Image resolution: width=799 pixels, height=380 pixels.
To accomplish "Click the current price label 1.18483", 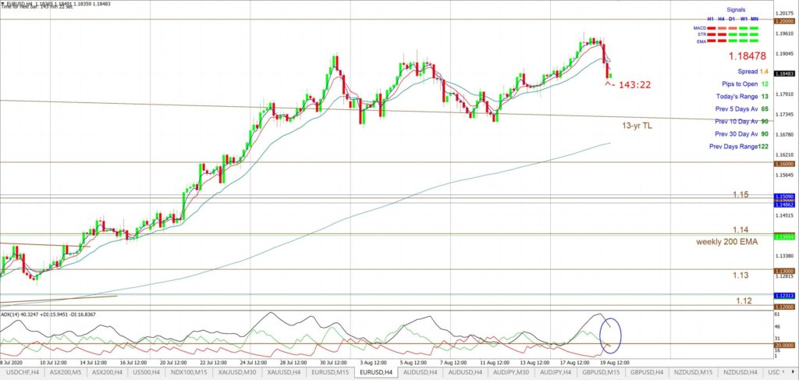I will pyautogui.click(x=785, y=74).
